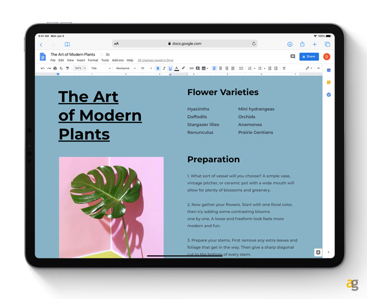367x299 pixels.
Task: Center align text
Action: [x=221, y=68]
